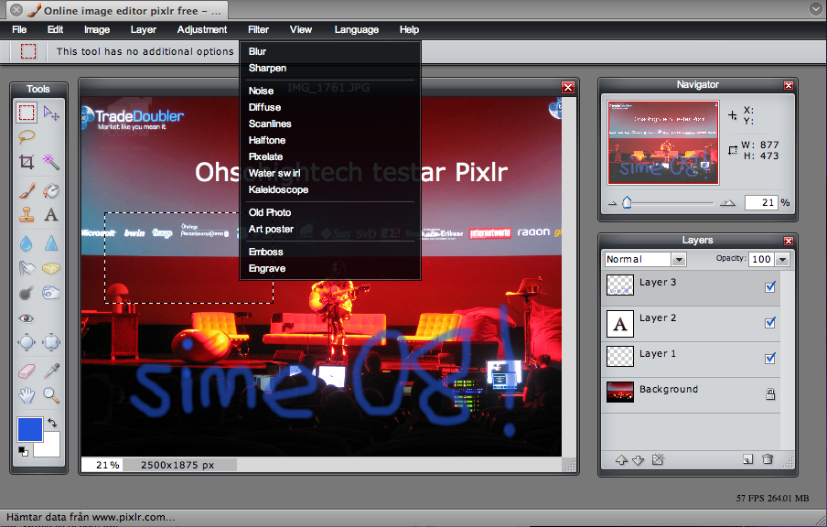Select the Move tool
Viewport: 827px width, 527px height.
point(51,113)
